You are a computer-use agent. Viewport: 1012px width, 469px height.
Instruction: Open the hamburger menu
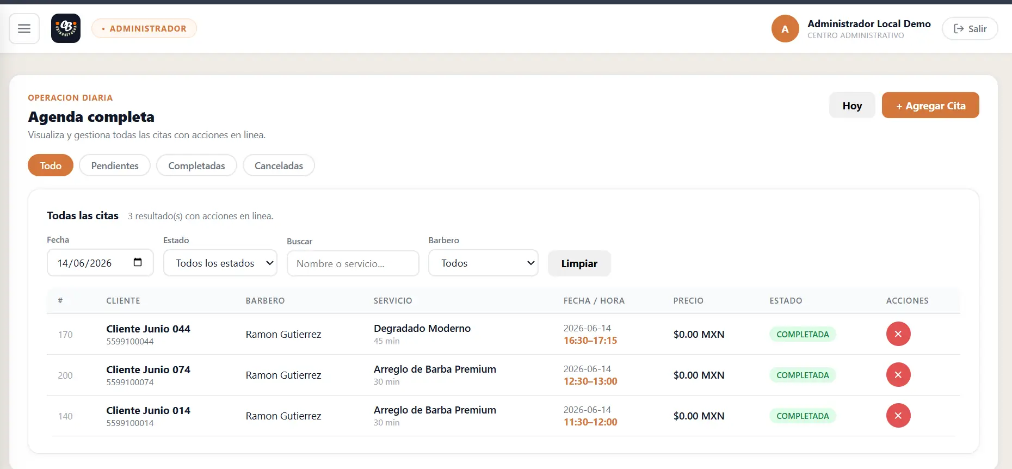[24, 28]
